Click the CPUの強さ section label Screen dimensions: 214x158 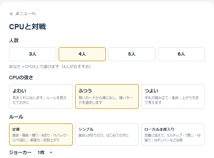pyautogui.click(x=21, y=77)
